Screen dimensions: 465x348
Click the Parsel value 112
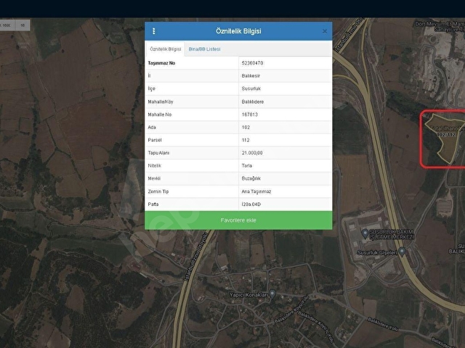click(x=246, y=140)
